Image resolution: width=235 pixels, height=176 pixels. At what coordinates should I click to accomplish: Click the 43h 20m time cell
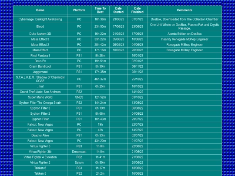[x=100, y=141]
